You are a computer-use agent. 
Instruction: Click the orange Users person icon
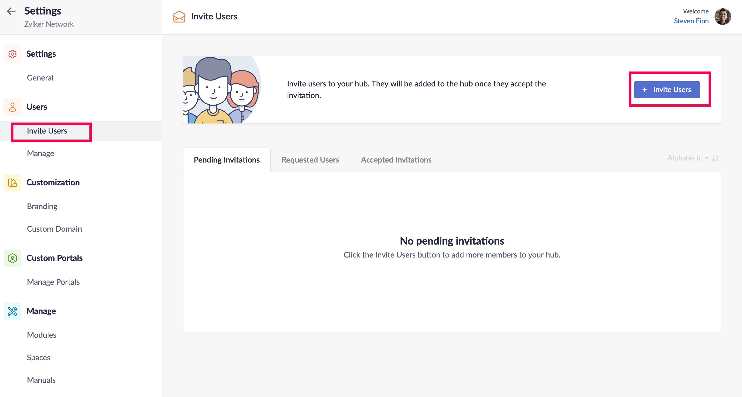(12, 107)
